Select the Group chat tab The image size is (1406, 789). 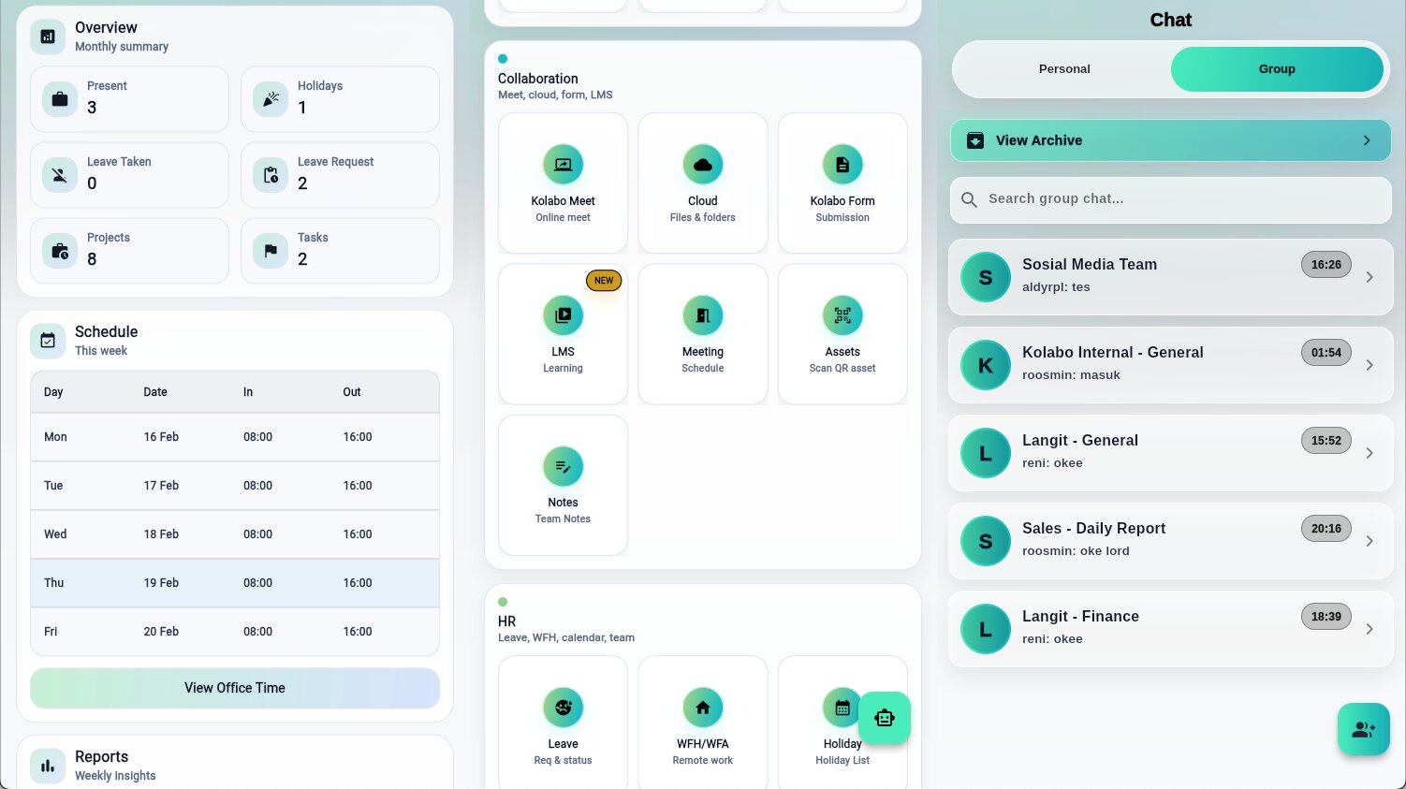[x=1276, y=69]
